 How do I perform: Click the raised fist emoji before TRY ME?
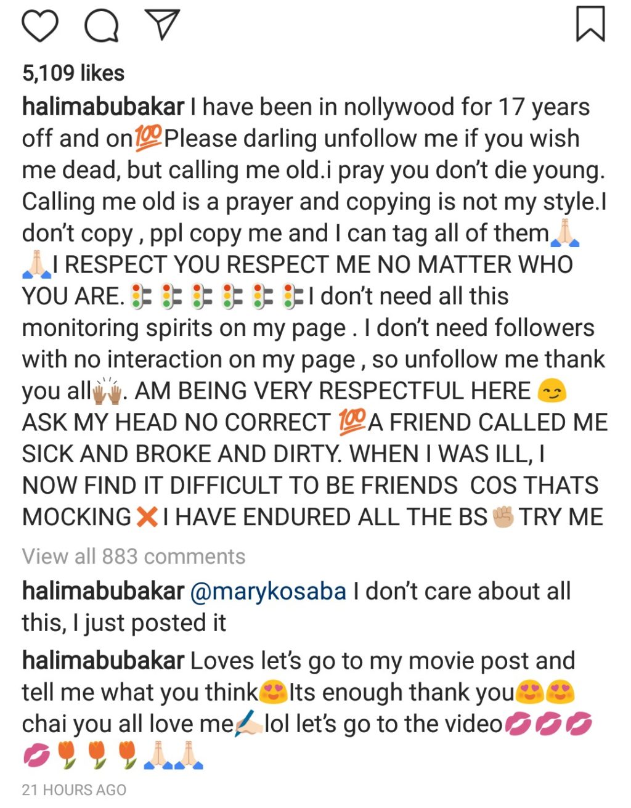(503, 516)
